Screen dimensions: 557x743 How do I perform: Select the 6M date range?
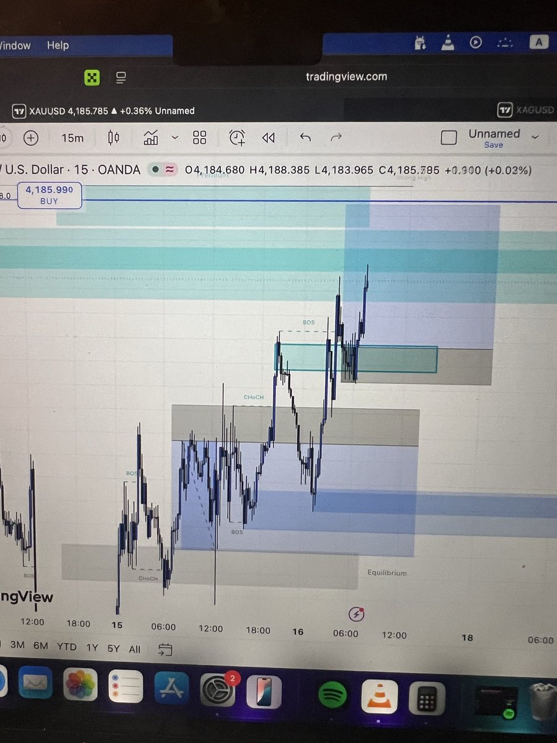point(41,646)
